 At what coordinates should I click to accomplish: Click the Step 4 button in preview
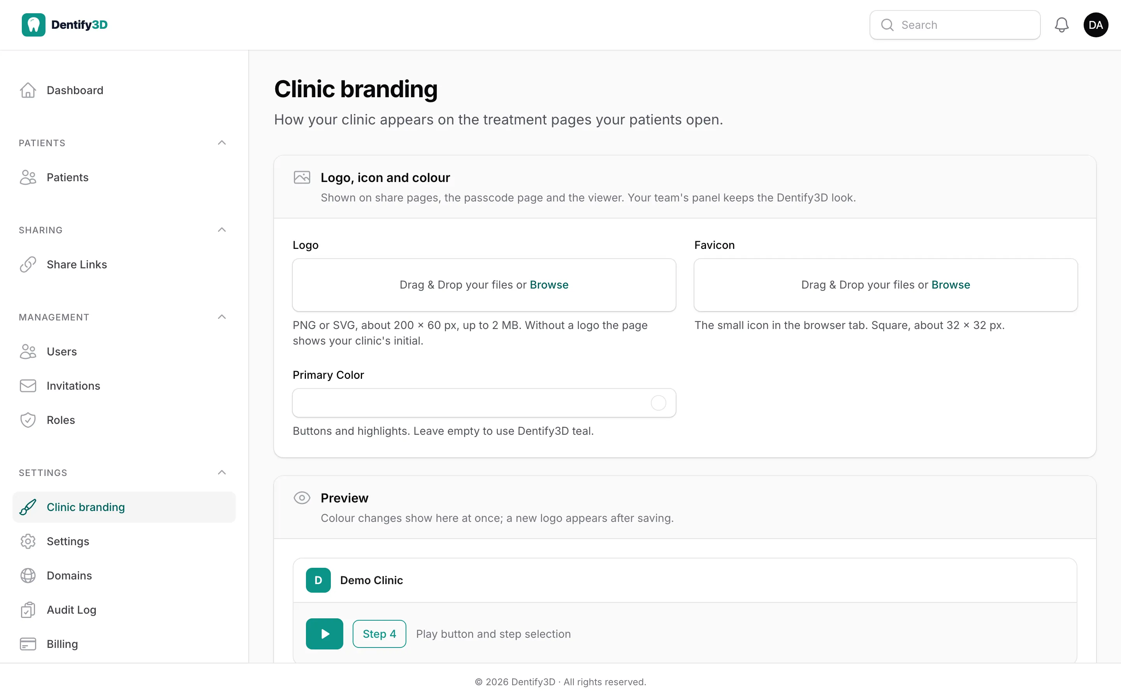379,634
